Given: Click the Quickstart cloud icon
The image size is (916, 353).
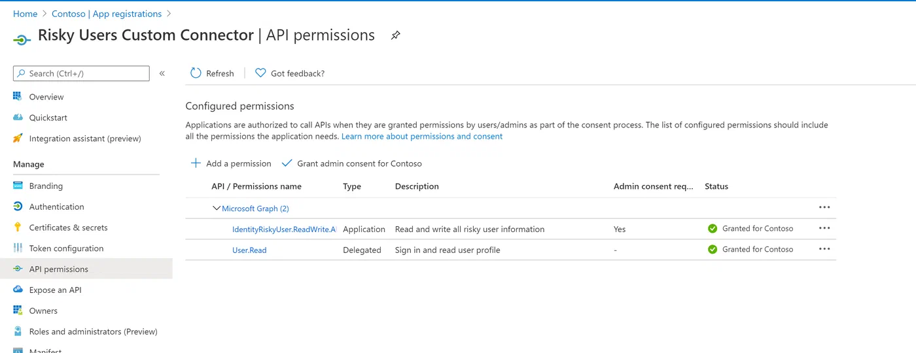Looking at the screenshot, I should point(18,118).
